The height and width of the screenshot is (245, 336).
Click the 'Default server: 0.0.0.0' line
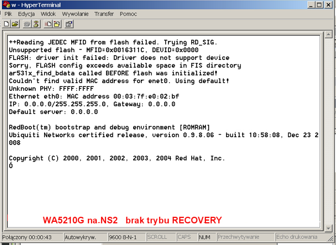53,112
